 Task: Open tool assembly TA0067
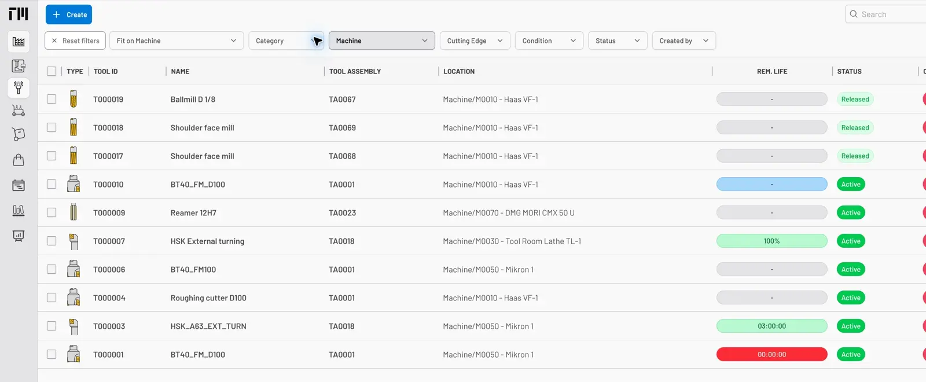click(x=343, y=99)
